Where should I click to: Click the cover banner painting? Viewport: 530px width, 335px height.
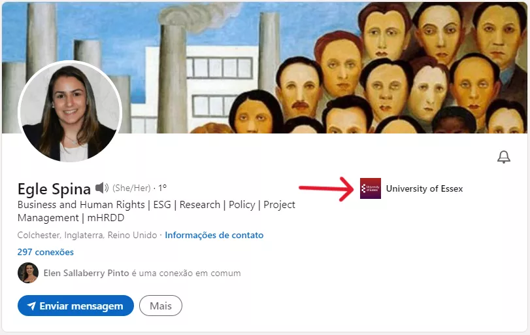[x=327, y=65]
